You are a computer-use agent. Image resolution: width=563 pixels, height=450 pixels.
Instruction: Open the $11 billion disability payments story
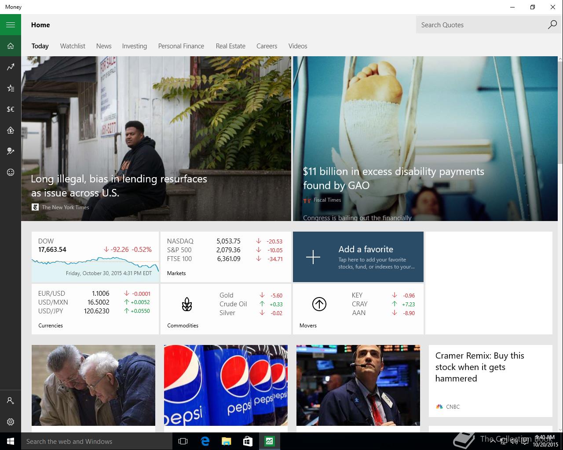point(394,178)
